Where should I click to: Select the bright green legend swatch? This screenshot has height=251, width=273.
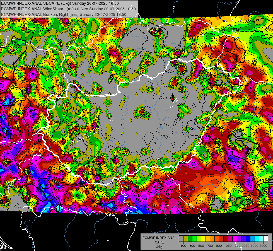point(194,239)
